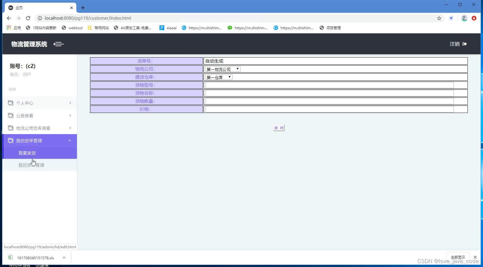Open the webtool bookmark
The image size is (483, 267).
pos(72,28)
